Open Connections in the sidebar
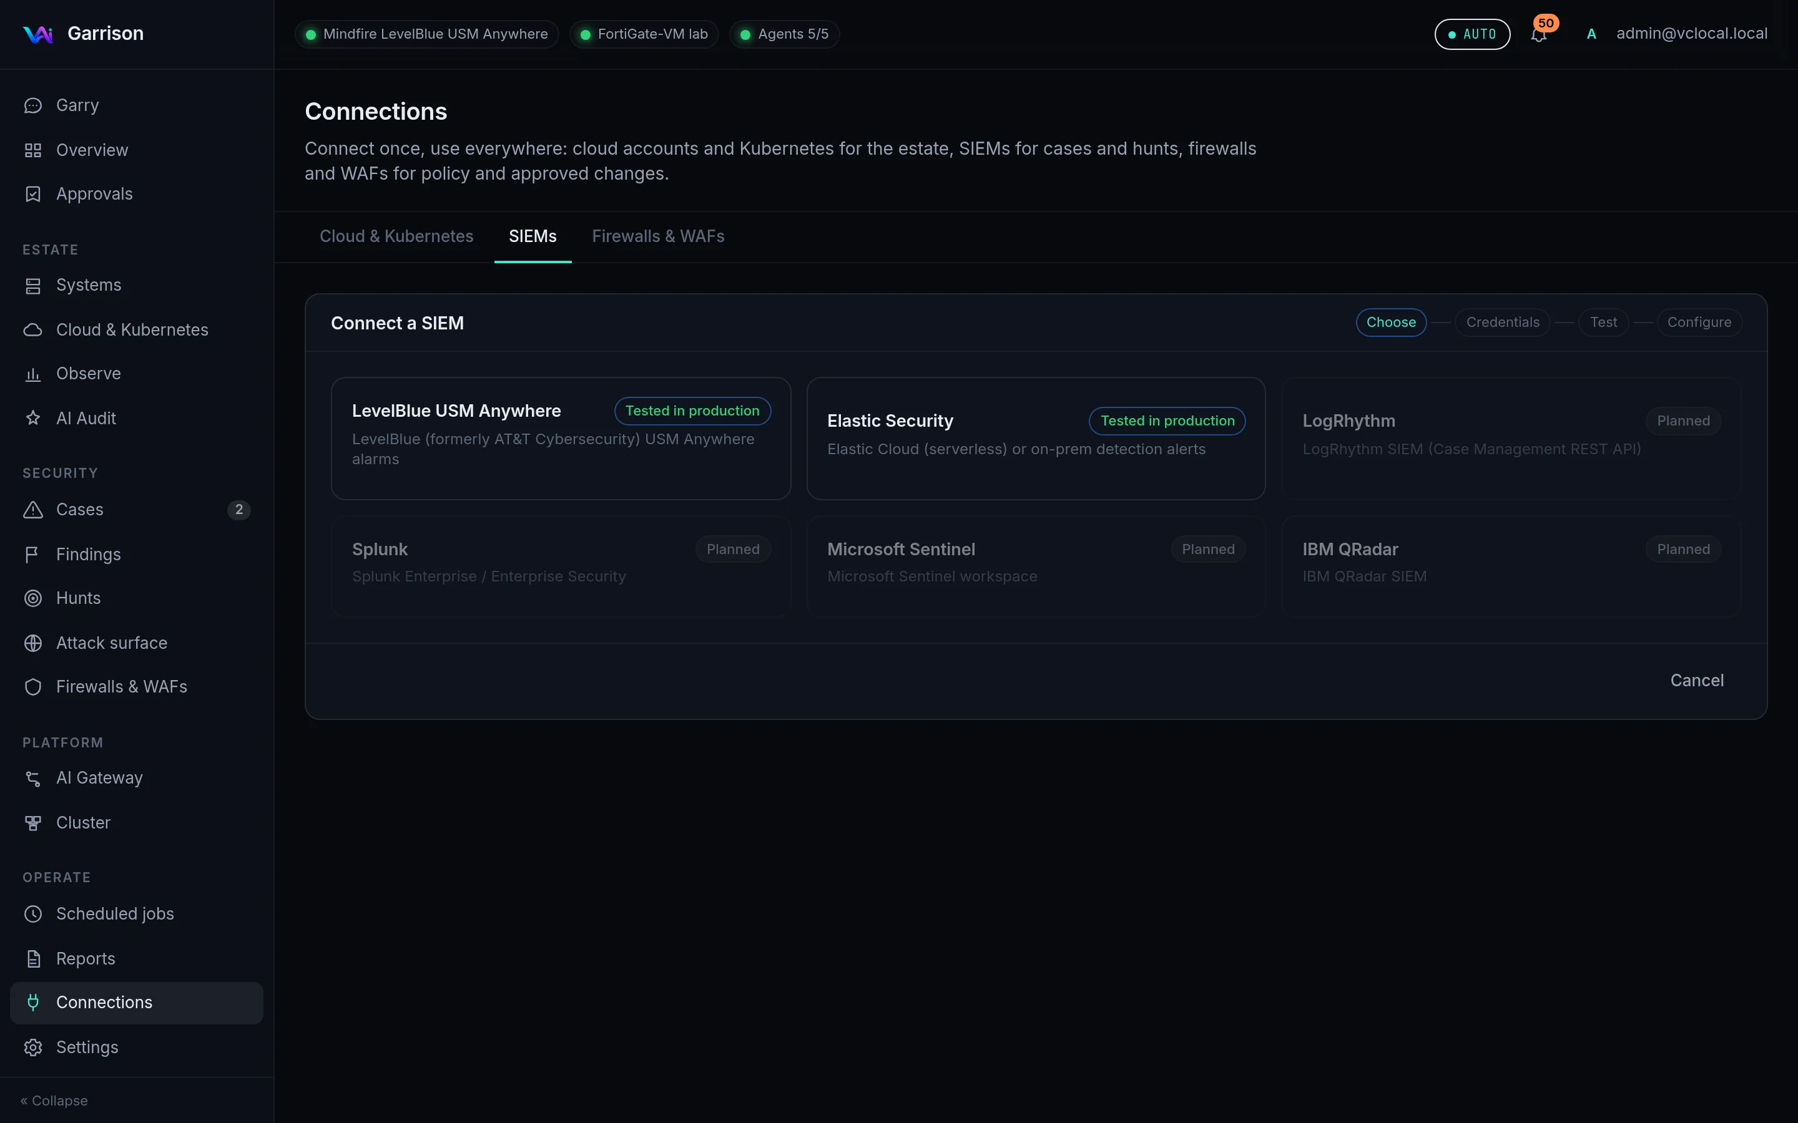 click(x=137, y=1003)
